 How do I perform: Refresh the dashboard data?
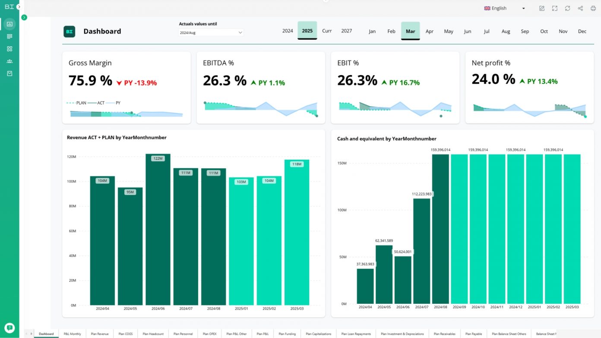(x=567, y=8)
